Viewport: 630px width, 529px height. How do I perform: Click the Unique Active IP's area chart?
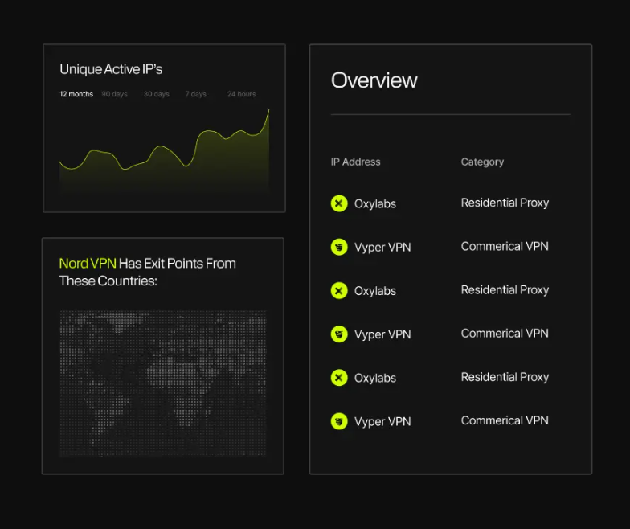(x=164, y=161)
